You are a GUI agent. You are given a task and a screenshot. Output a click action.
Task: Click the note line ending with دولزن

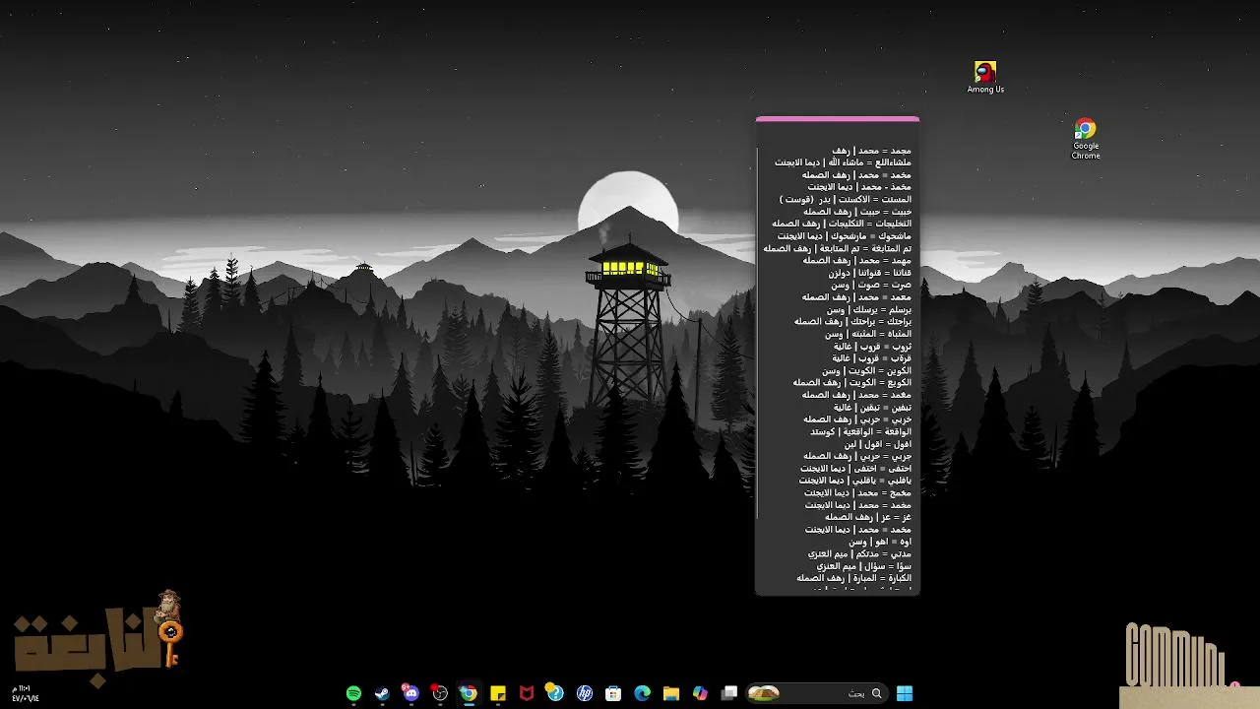tap(870, 273)
